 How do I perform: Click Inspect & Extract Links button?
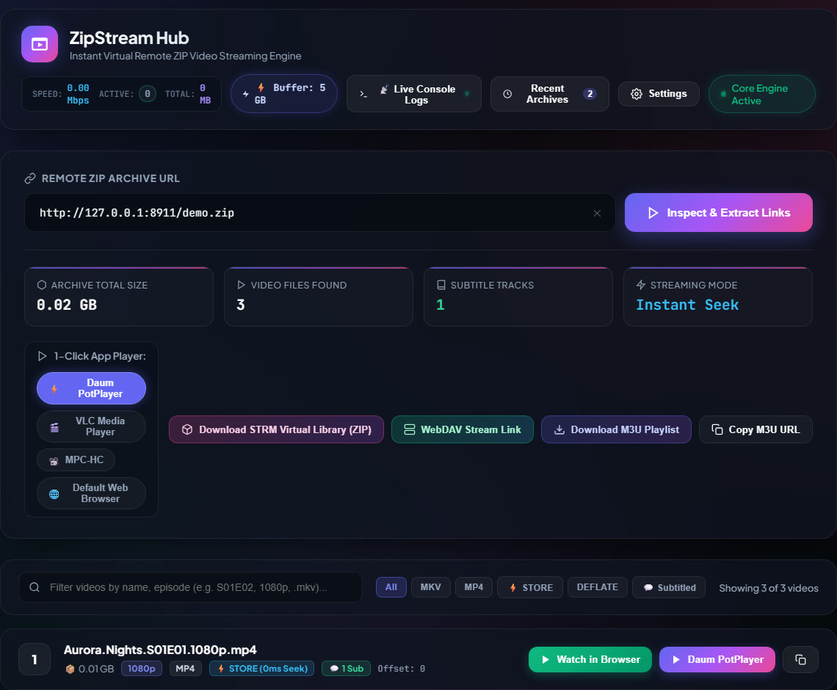click(x=719, y=212)
